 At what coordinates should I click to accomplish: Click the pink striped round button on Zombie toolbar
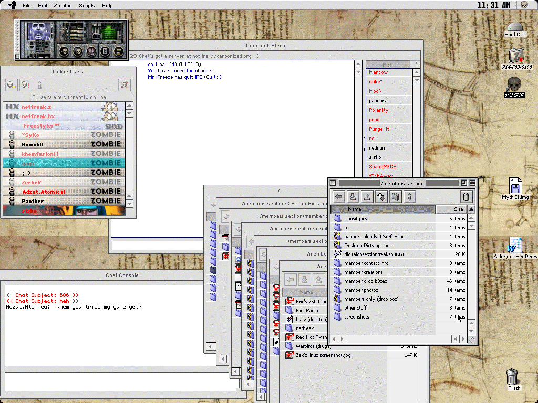click(91, 51)
